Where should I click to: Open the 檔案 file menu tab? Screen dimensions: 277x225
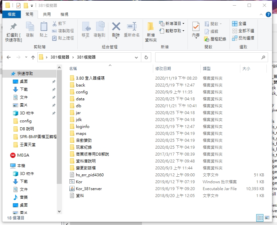click(x=12, y=14)
